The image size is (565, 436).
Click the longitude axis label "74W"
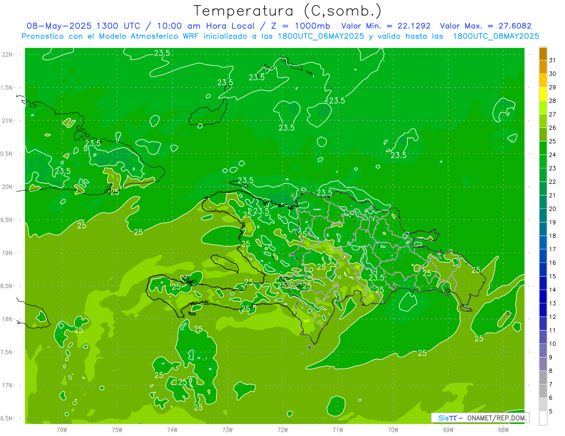point(172,429)
